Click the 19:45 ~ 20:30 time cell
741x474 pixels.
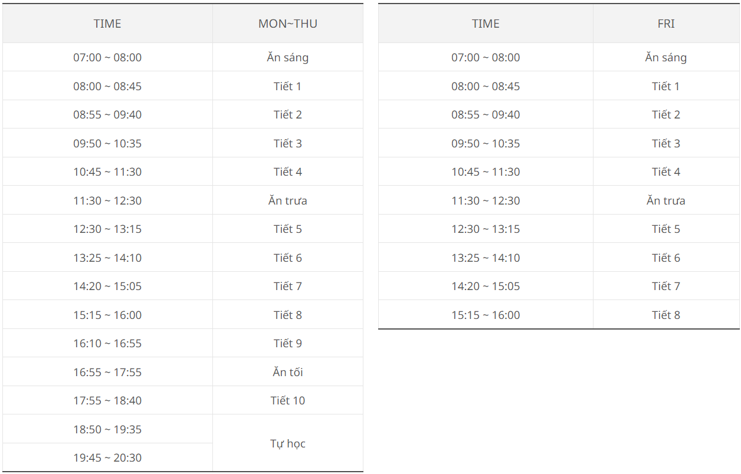coord(107,457)
